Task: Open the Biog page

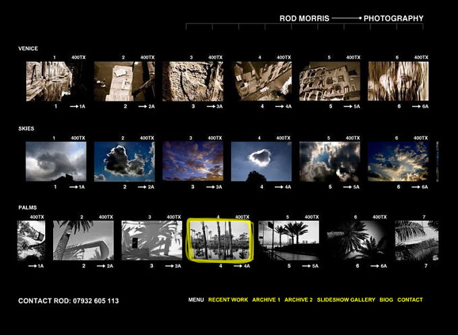Action: point(386,300)
